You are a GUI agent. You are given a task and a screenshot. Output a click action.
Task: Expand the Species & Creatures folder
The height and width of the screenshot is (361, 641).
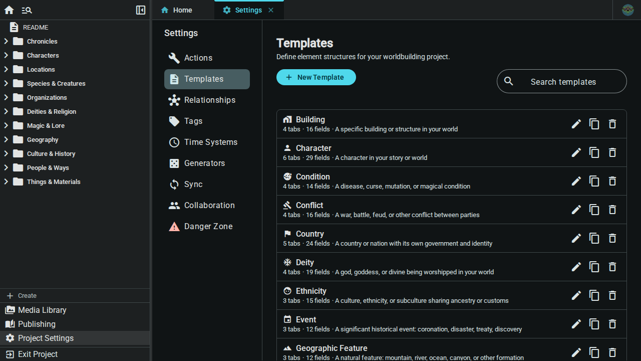click(x=6, y=83)
